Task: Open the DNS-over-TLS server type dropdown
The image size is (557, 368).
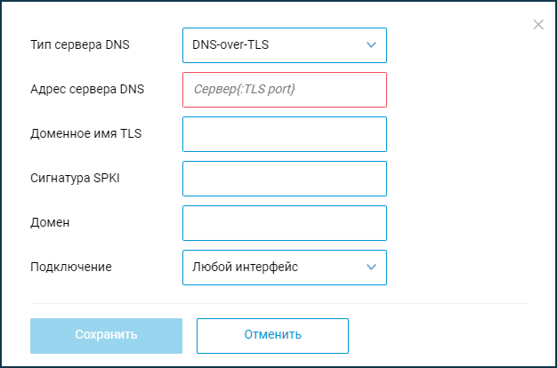Action: point(276,44)
